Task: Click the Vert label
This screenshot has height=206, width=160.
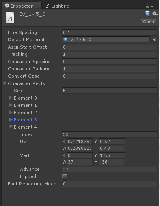Action: click(x=25, y=155)
